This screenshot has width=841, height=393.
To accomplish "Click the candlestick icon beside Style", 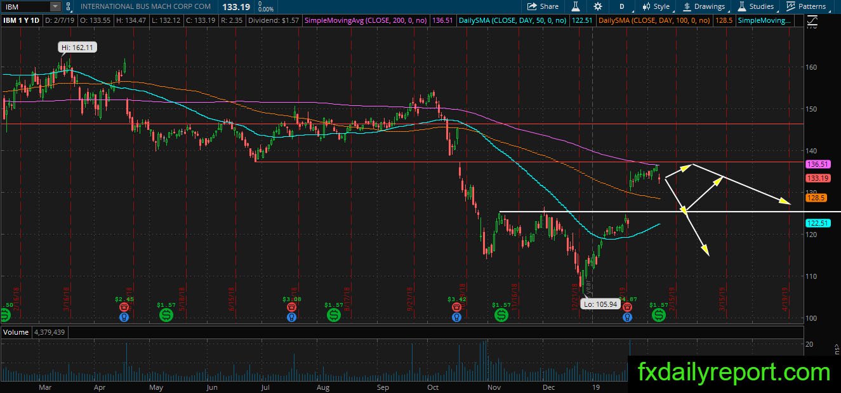I will click(x=647, y=6).
